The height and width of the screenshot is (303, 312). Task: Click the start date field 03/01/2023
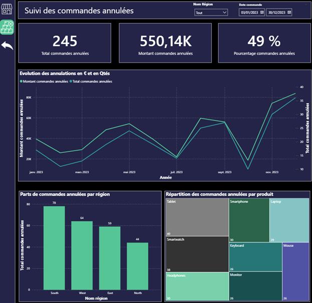249,12
